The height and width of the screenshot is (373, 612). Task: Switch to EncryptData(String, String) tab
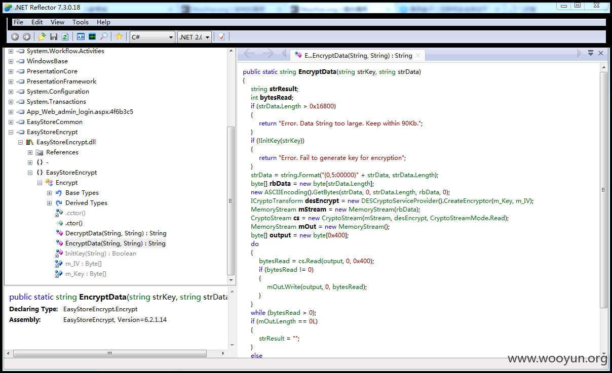358,55
